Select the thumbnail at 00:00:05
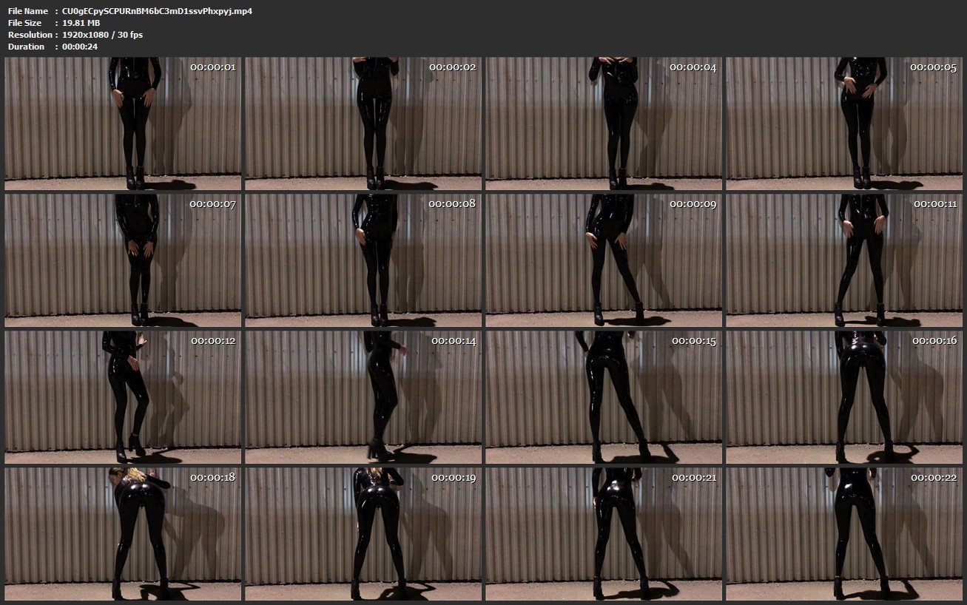The width and height of the screenshot is (967, 605). point(844,124)
